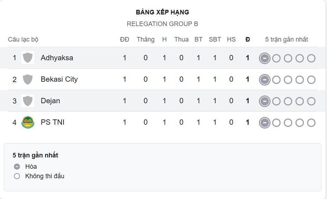The width and height of the screenshot is (327, 199).
Task: Click PS TNI's last unplayed match circle
Action: 311,123
